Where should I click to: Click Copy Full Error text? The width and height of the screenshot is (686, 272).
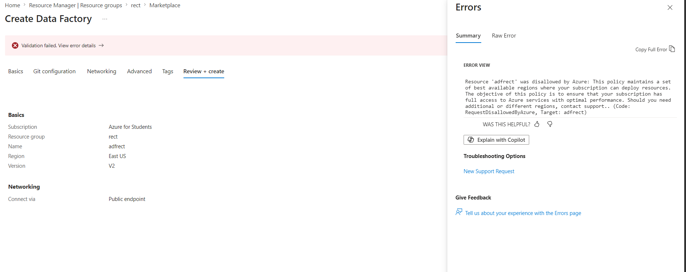(x=651, y=49)
